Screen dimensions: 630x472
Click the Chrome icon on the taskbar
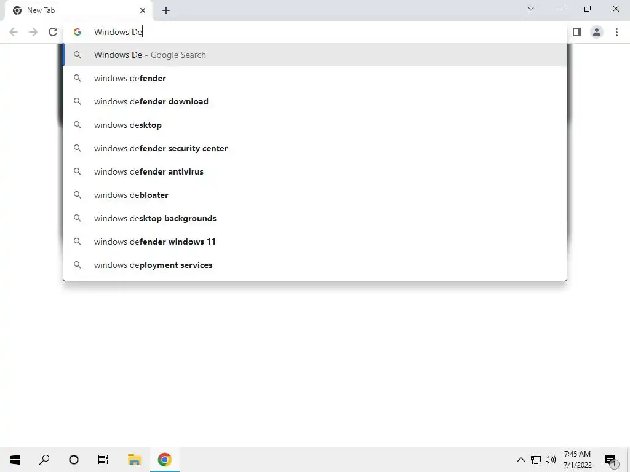click(x=165, y=460)
